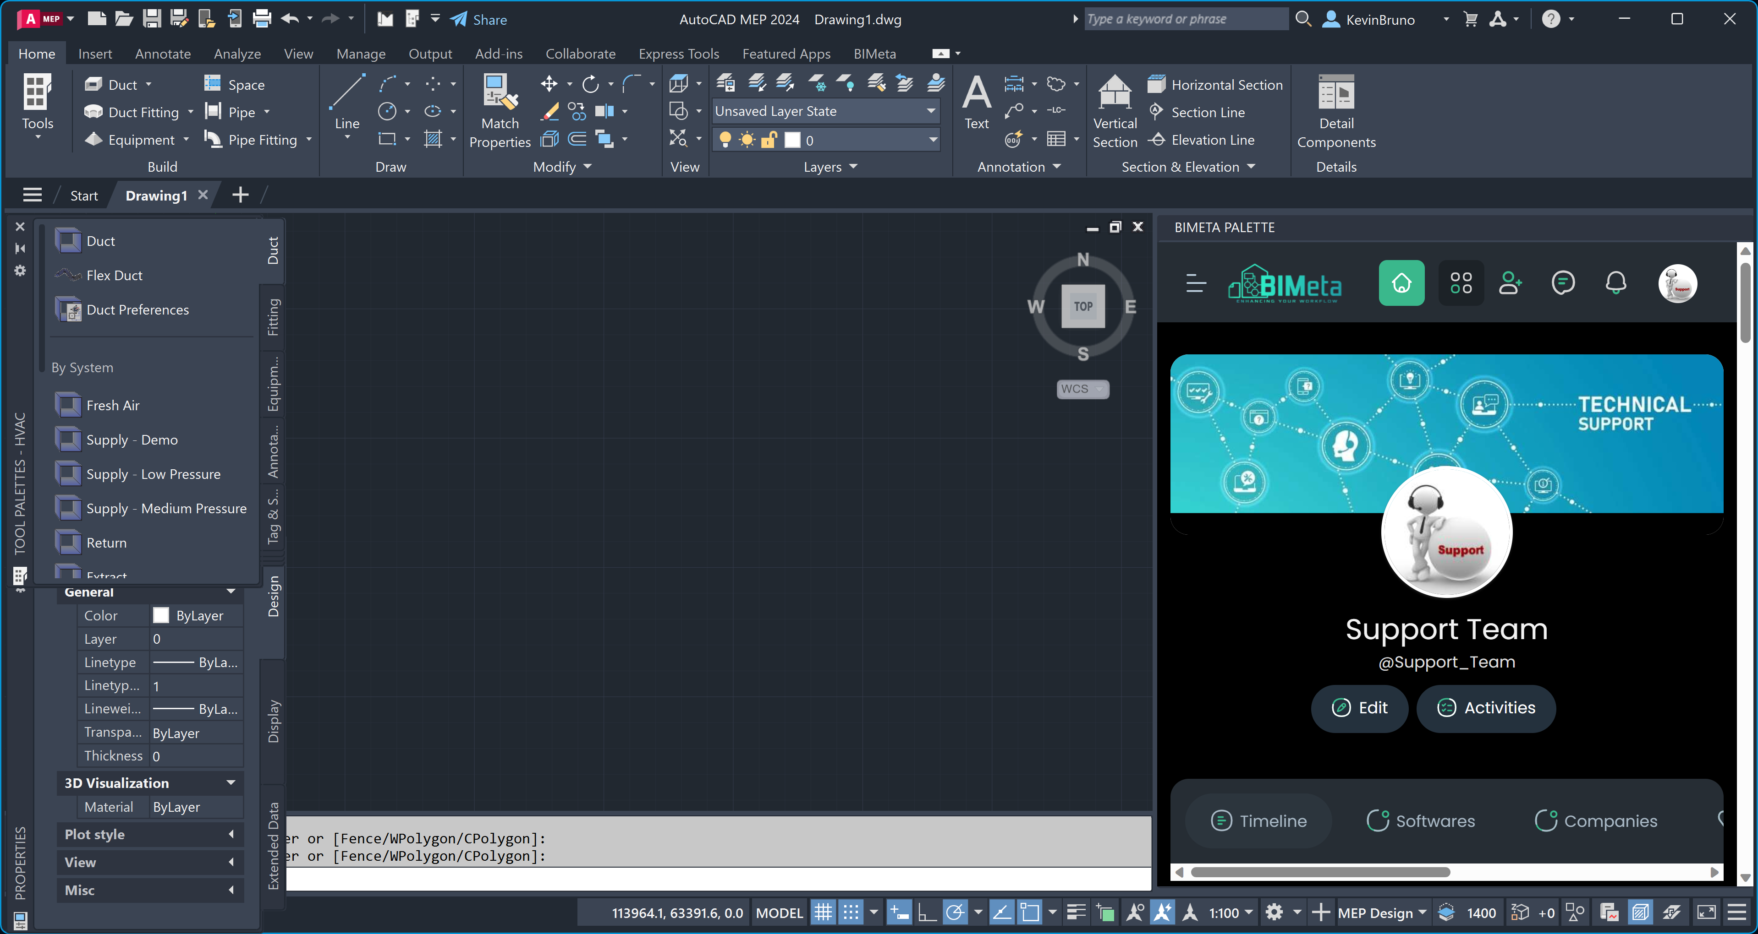Open BIMeta apps grid icon
Screen dimensions: 1758x934
click(1461, 283)
